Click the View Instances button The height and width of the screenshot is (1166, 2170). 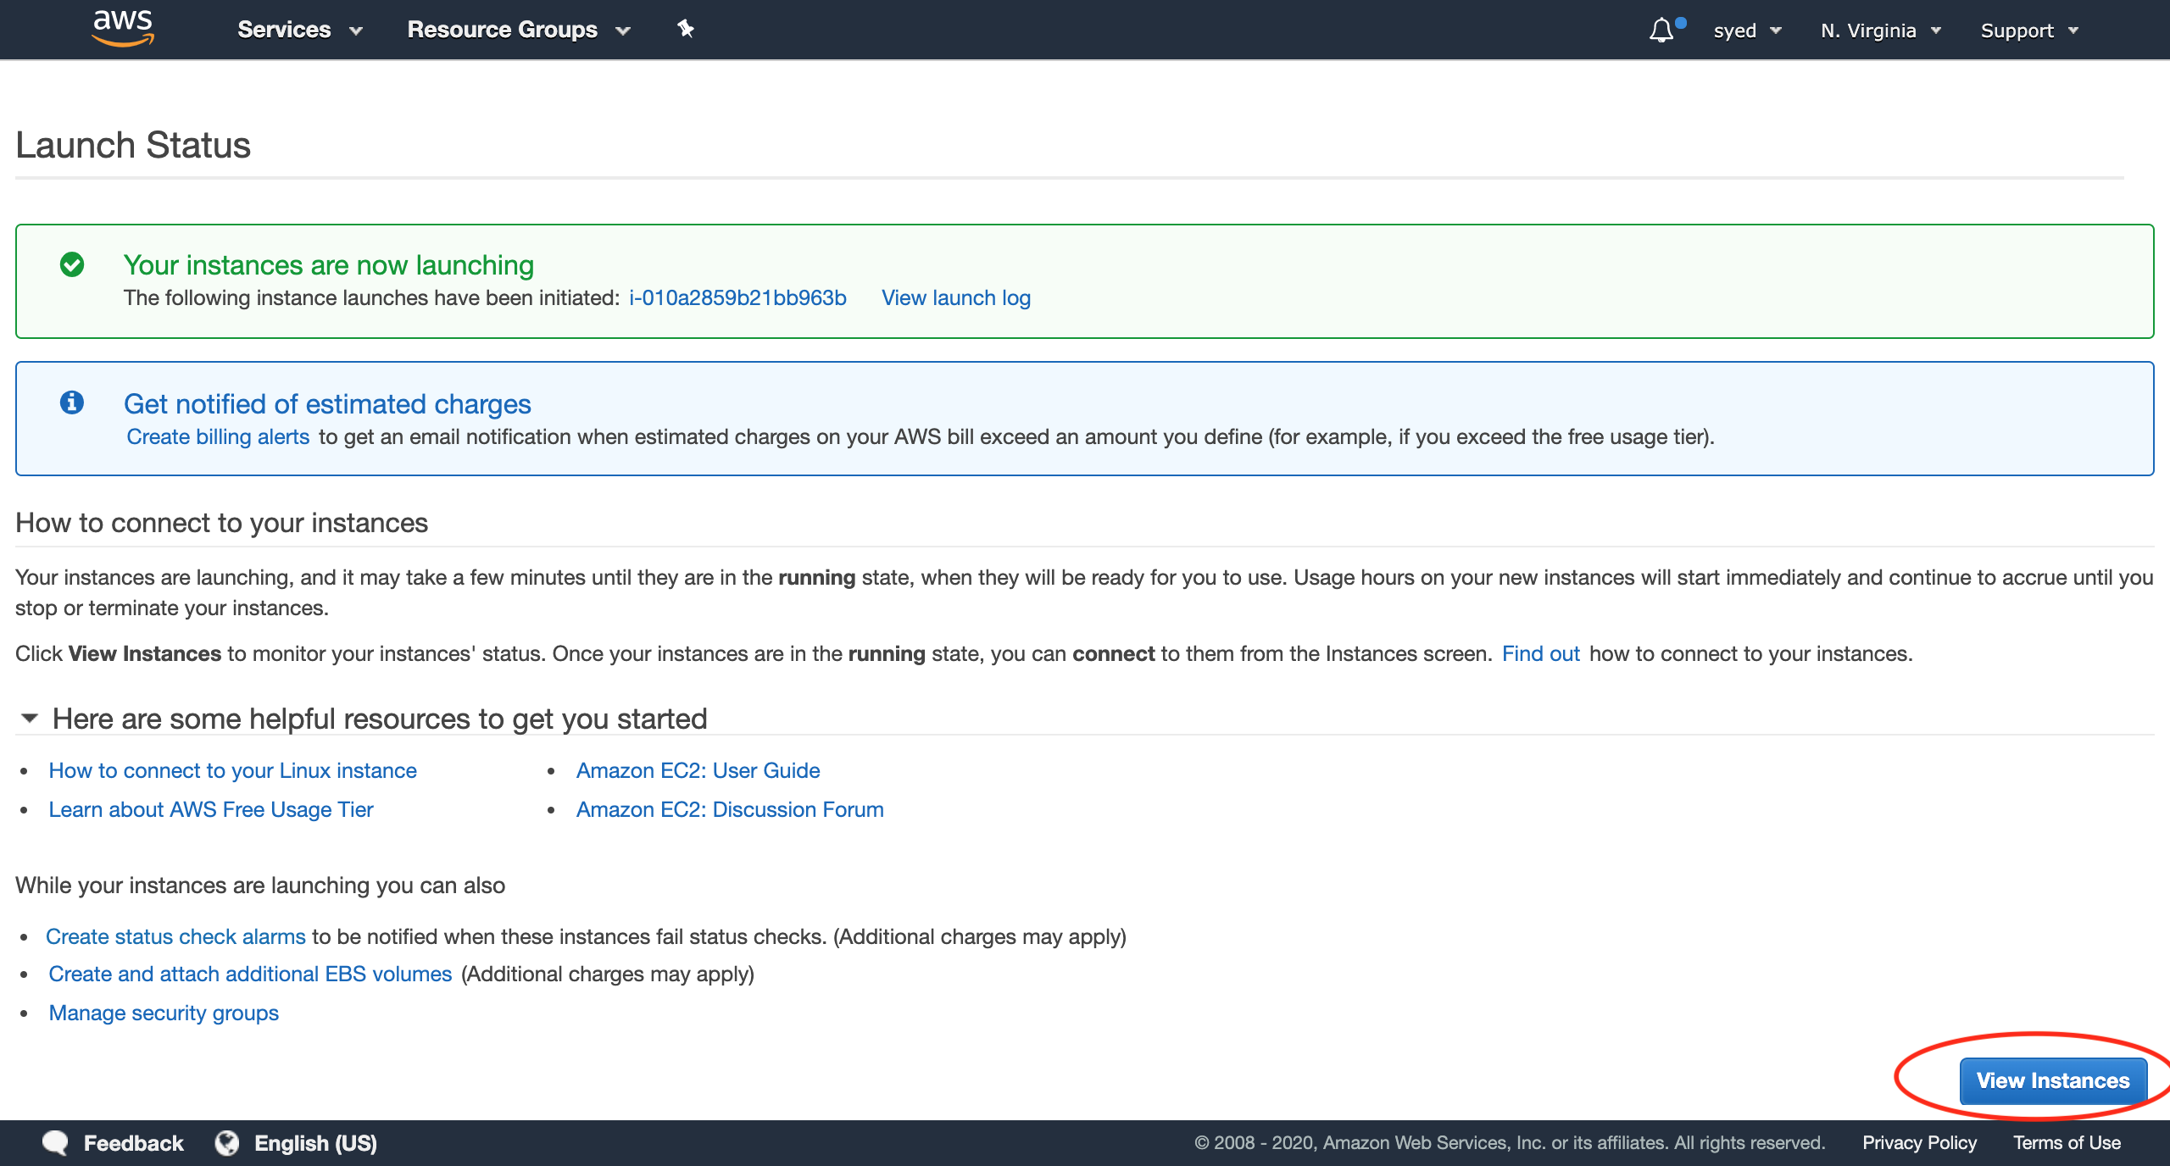coord(2053,1080)
